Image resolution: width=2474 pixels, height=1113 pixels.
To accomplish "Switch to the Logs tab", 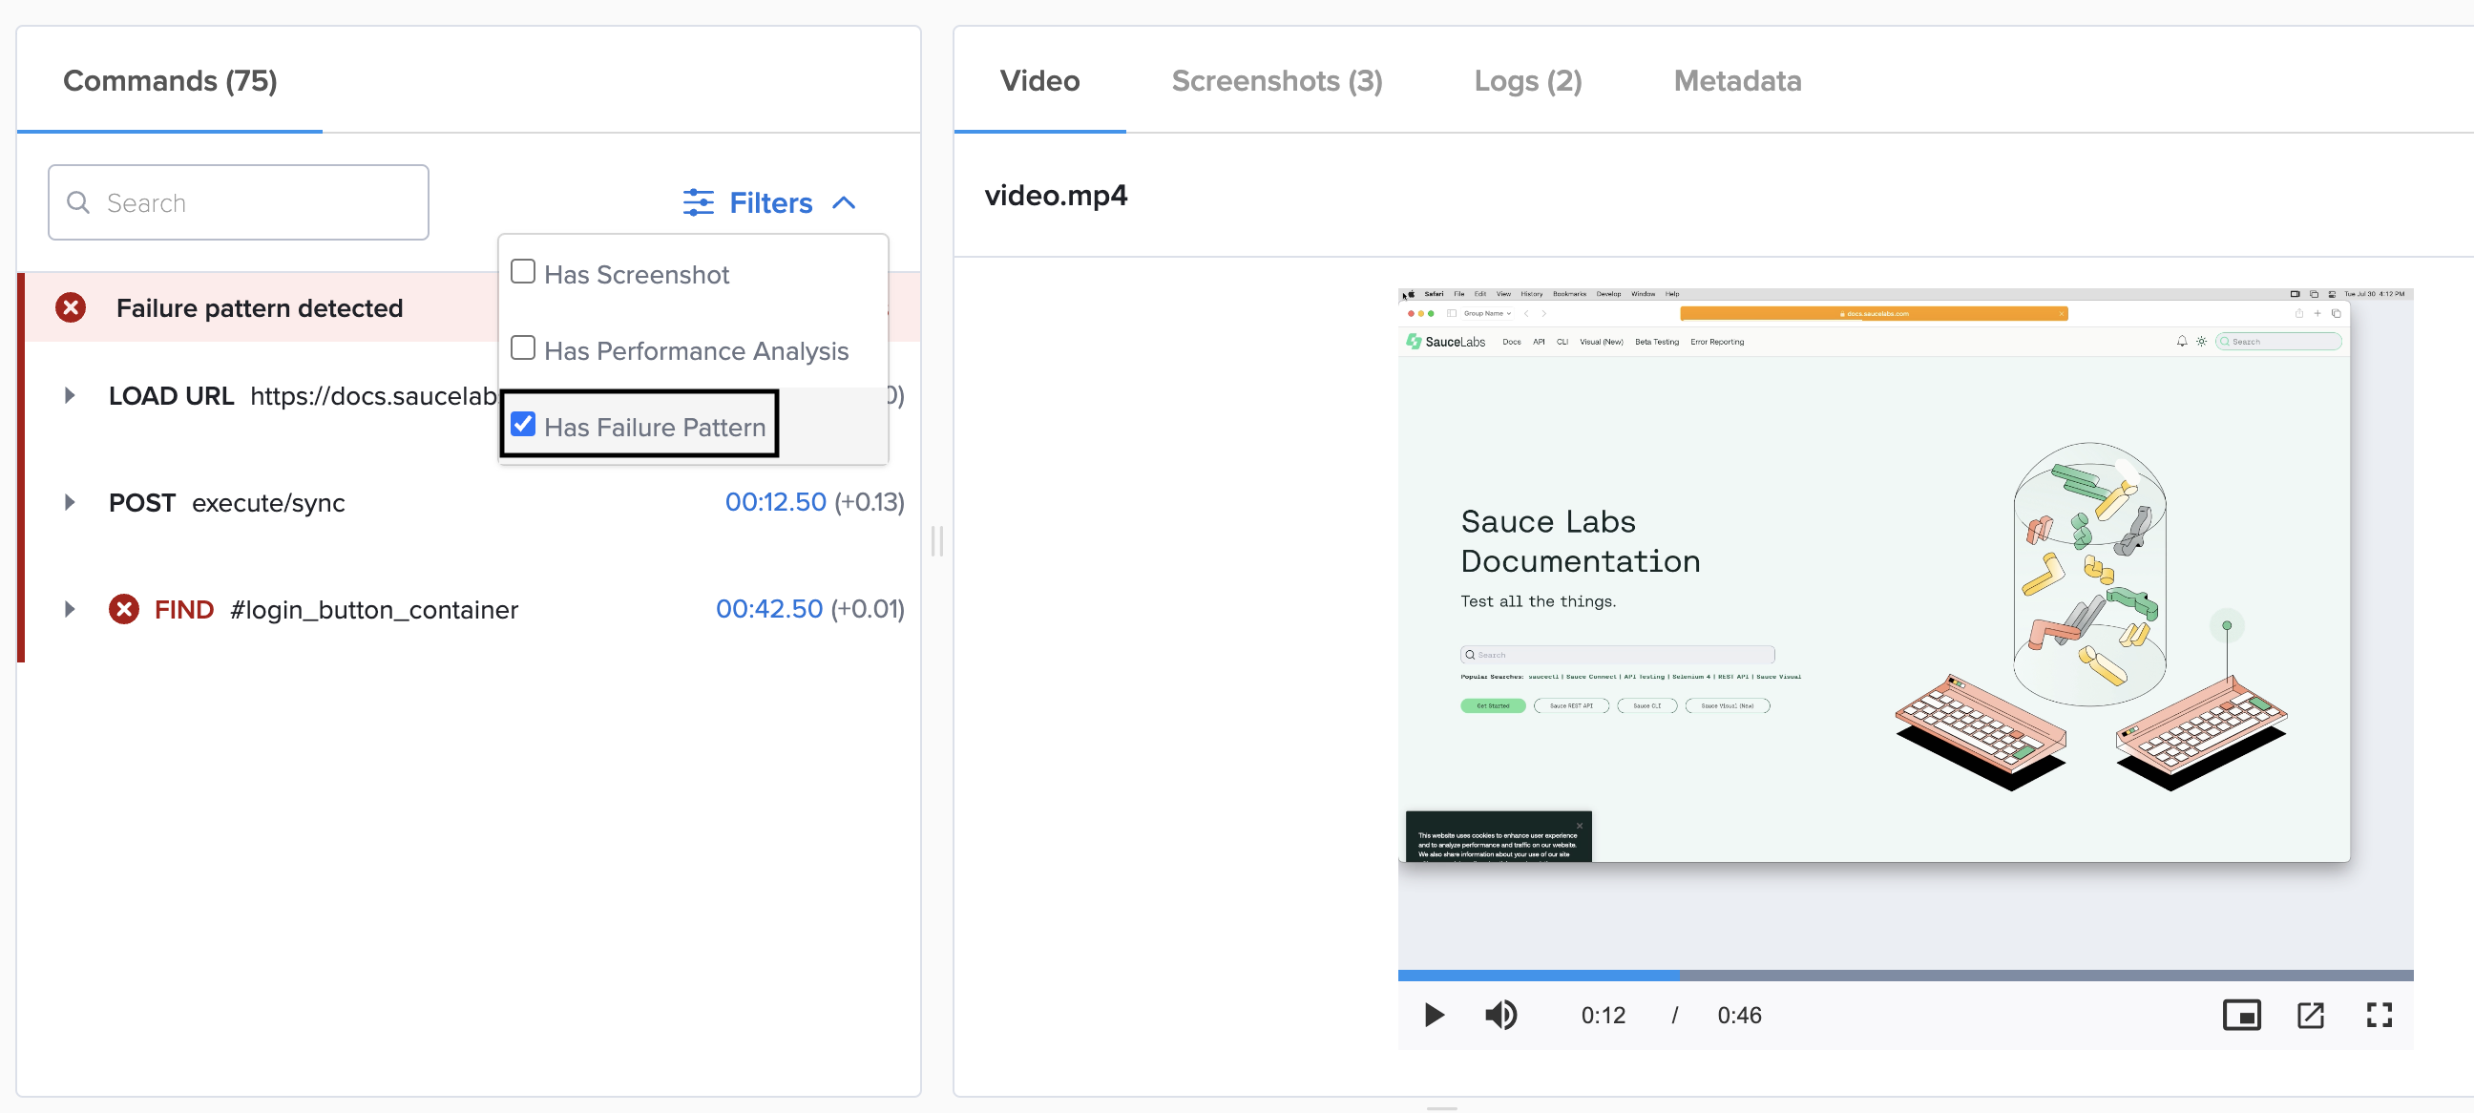I will (x=1526, y=79).
